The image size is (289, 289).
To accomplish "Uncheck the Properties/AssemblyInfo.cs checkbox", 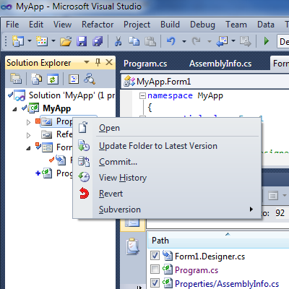I will click(x=155, y=282).
